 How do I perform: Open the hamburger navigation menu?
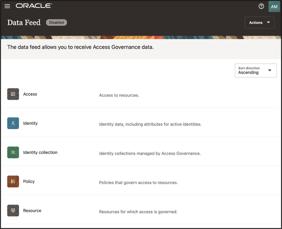(x=7, y=6)
